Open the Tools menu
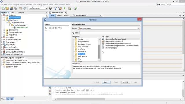 coord(56,5)
